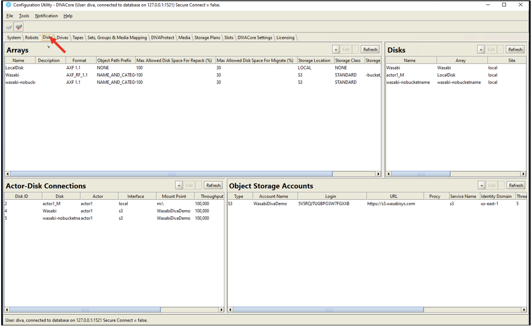This screenshot has width=531, height=327.
Task: Select the Wasabi row in Arrays table
Action: click(x=192, y=75)
